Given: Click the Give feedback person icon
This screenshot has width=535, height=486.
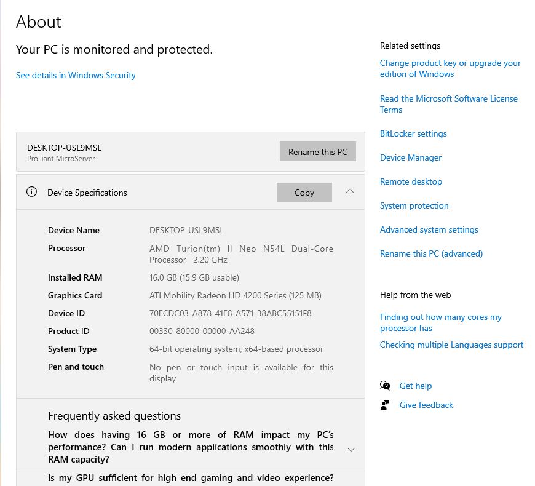Looking at the screenshot, I should (x=385, y=405).
